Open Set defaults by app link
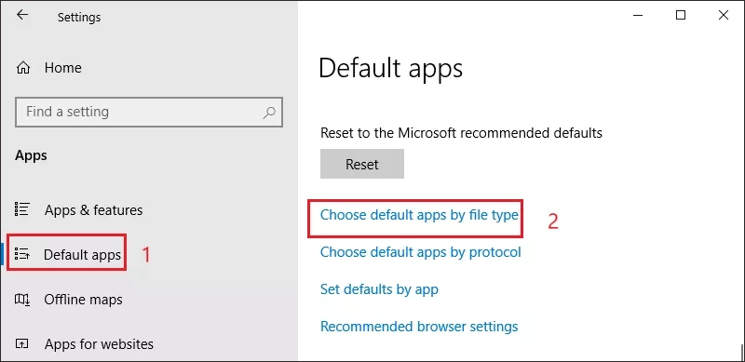745x362 pixels. point(379,288)
